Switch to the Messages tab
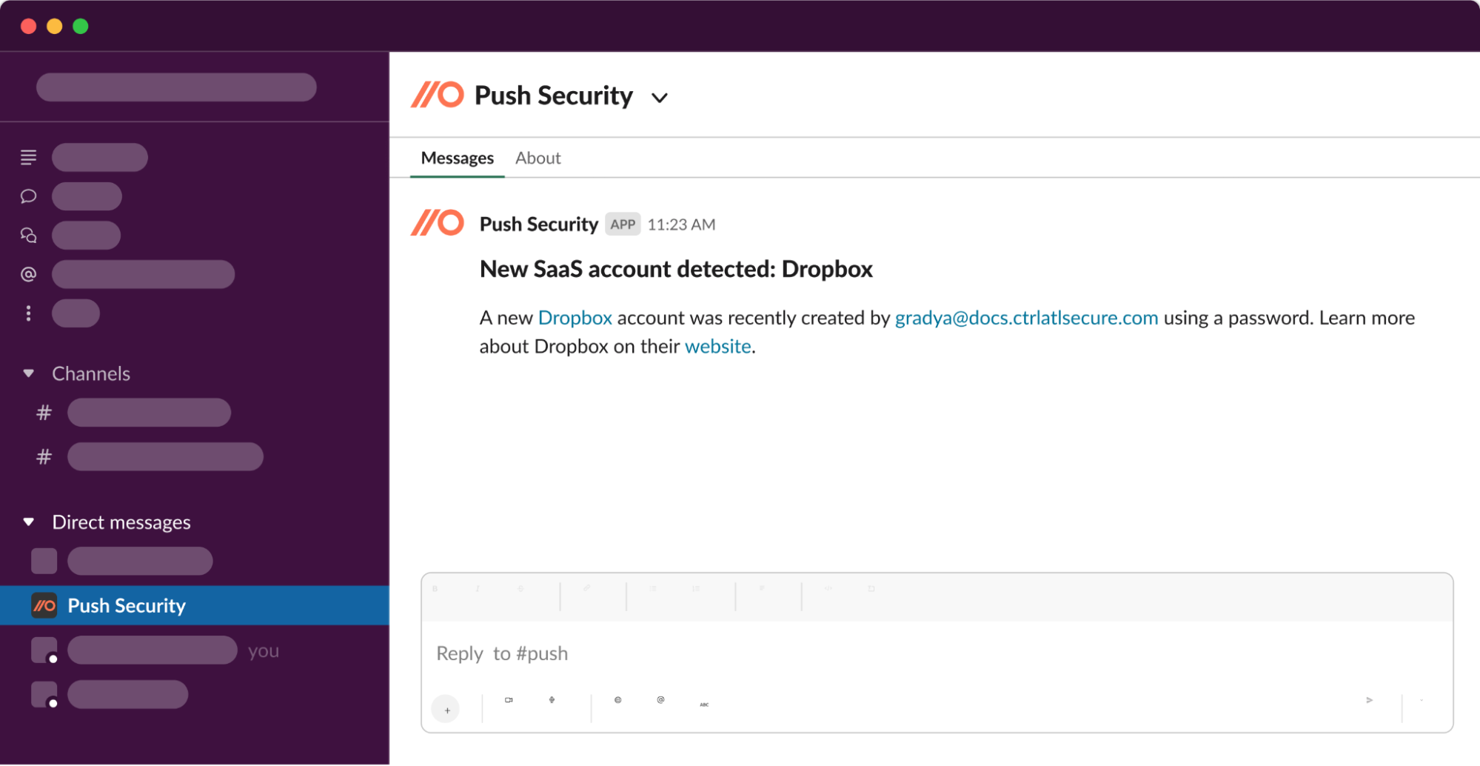 tap(458, 158)
